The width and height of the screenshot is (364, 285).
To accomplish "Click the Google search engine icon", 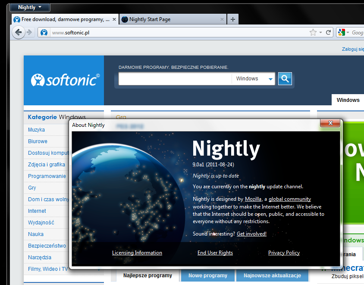I will 342,32.
